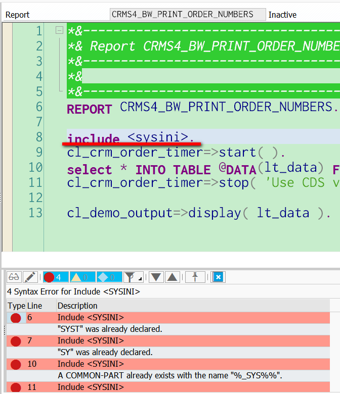The image size is (340, 394).
Task: Select error row for line 7 Include <SYSINI>
Action: pyautogui.click(x=168, y=341)
